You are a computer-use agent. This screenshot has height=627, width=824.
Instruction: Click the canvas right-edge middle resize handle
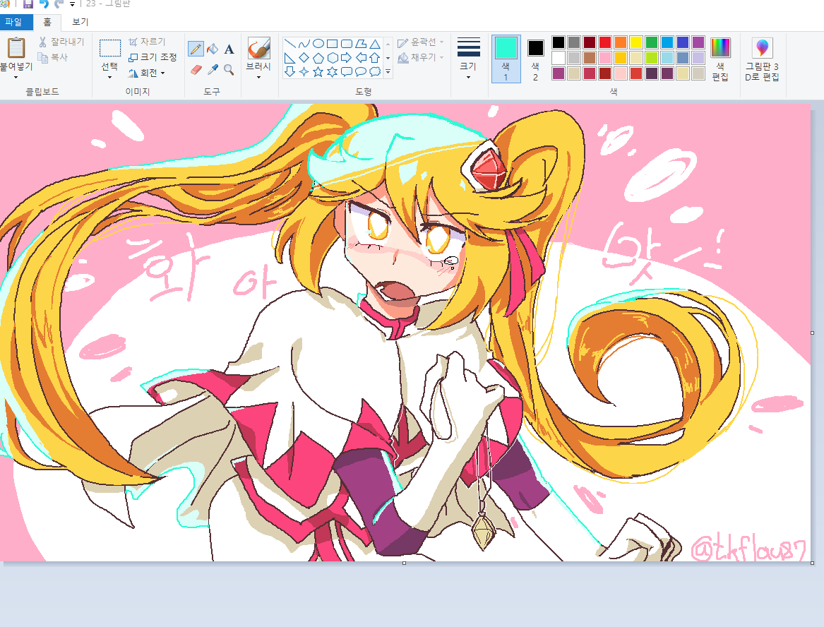pyautogui.click(x=813, y=333)
